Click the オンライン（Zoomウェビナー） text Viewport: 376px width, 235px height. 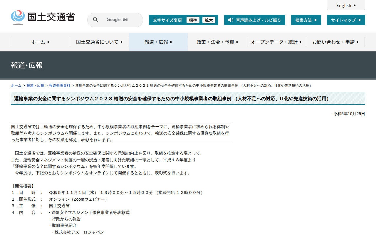(x=79, y=199)
